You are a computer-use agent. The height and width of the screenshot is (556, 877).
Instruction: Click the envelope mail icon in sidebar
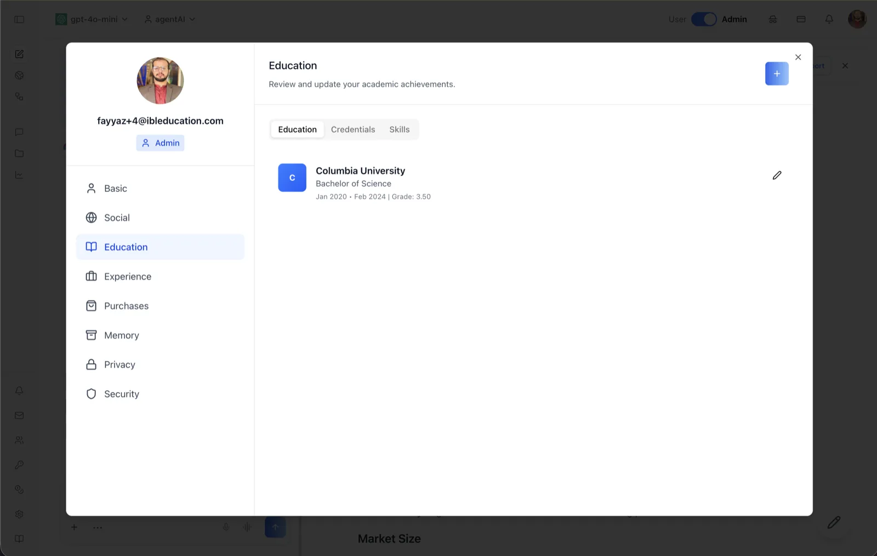[19, 416]
